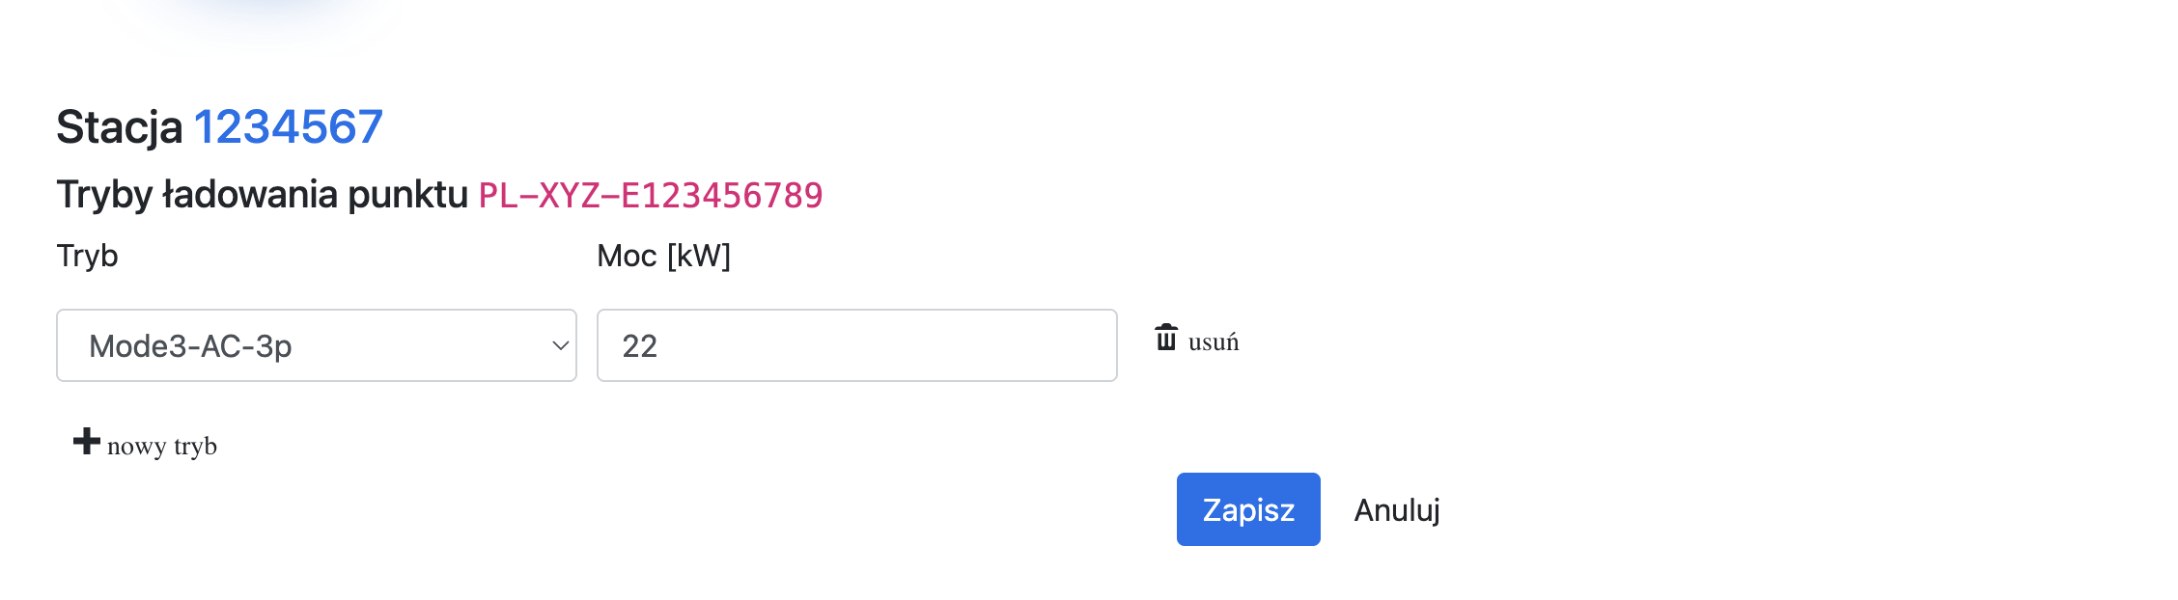Click the kW unit in the Moc label
The width and height of the screenshot is (2178, 600).
pyautogui.click(x=698, y=256)
